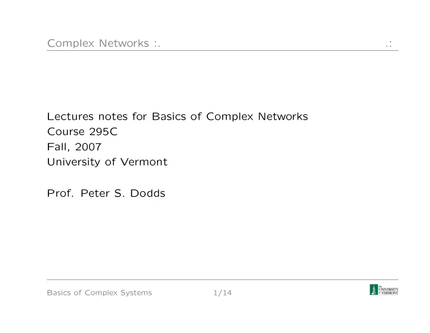Click the green tower emblem in logo
430x333 pixels.
pyautogui.click(x=373, y=289)
